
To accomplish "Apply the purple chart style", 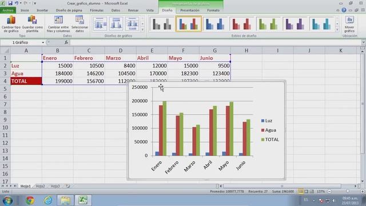I will coord(295,24).
